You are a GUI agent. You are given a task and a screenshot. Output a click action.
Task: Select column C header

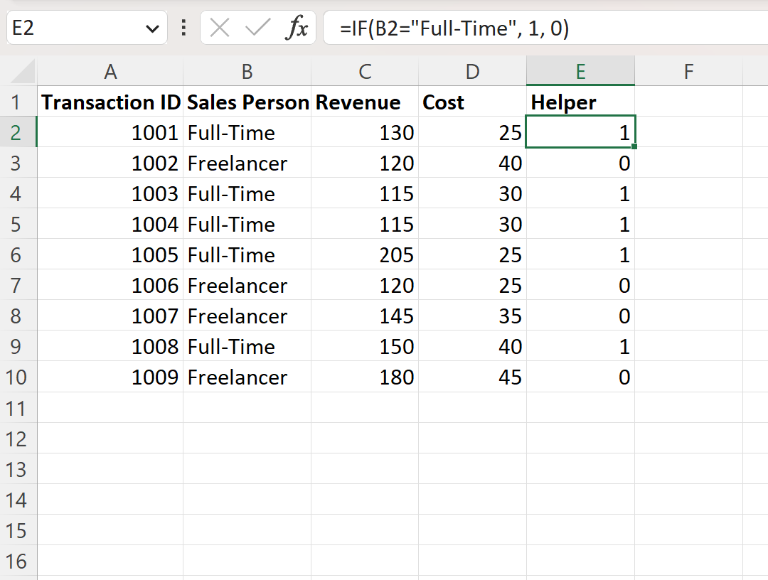365,72
